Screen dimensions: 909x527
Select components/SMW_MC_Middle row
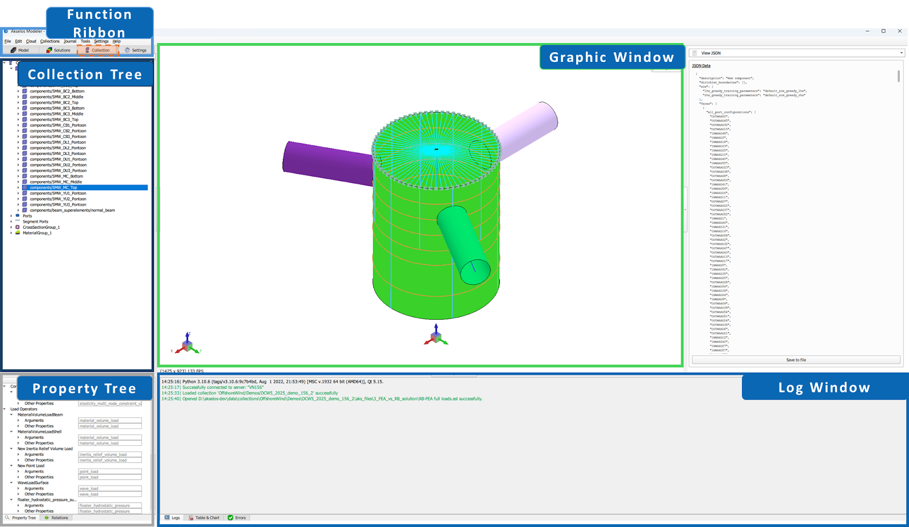(x=56, y=182)
